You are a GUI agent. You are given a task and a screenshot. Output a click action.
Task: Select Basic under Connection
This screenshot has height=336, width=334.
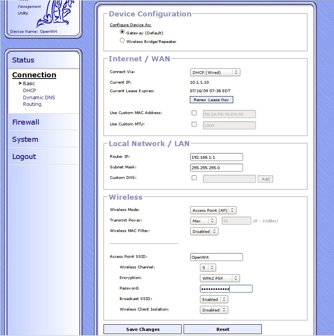coord(29,83)
